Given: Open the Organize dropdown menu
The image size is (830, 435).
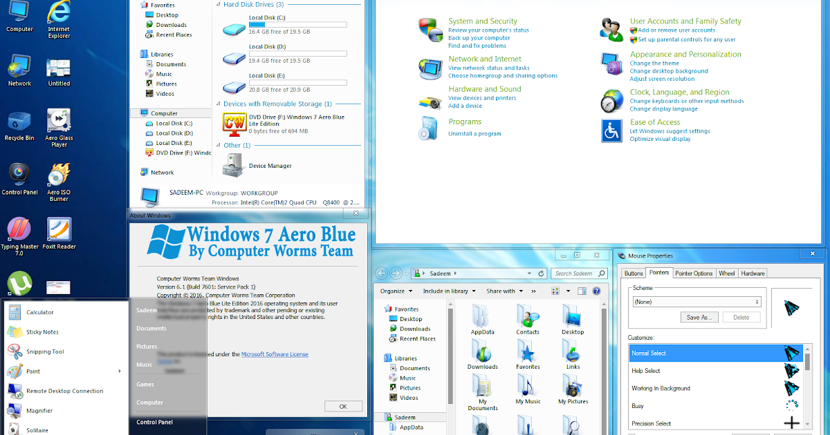Looking at the screenshot, I should point(395,291).
